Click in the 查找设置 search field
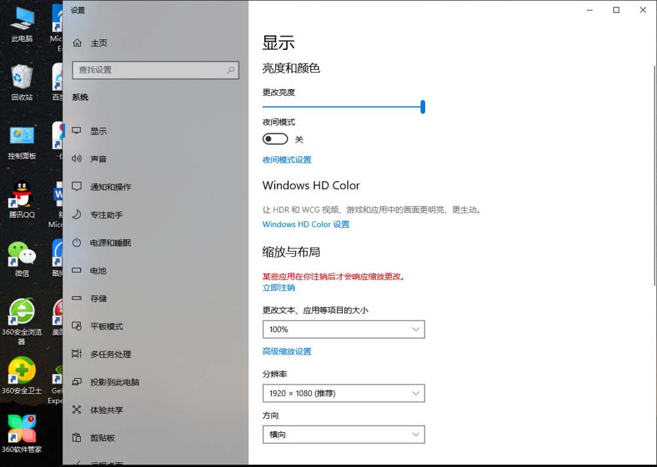This screenshot has width=657, height=467. (156, 70)
